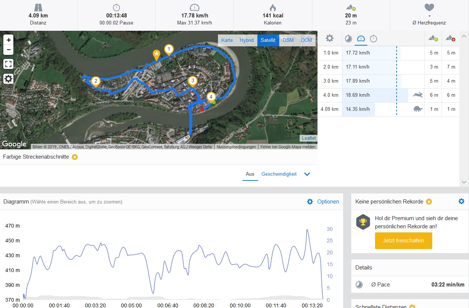Select the 2.0 km split row

pos(388,67)
